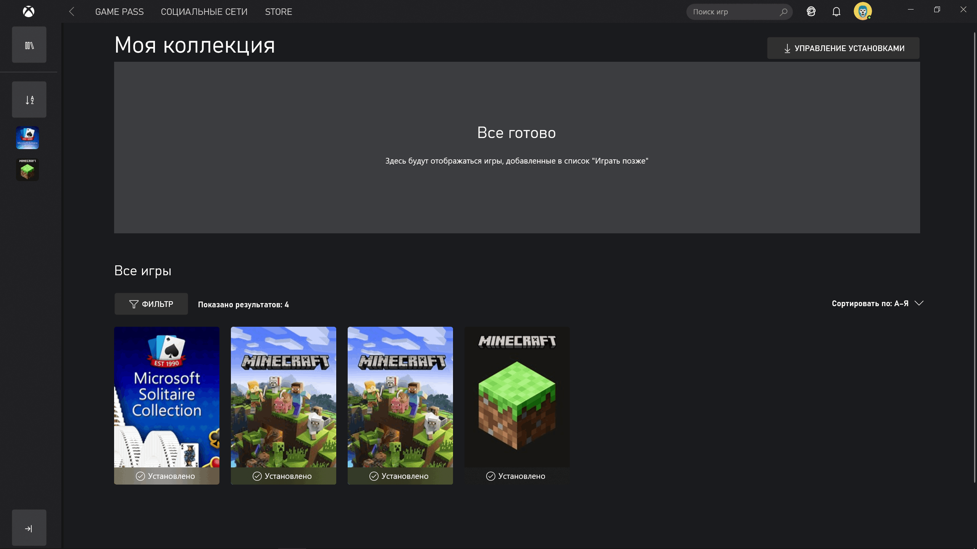Open the support headset icon

pos(811,11)
